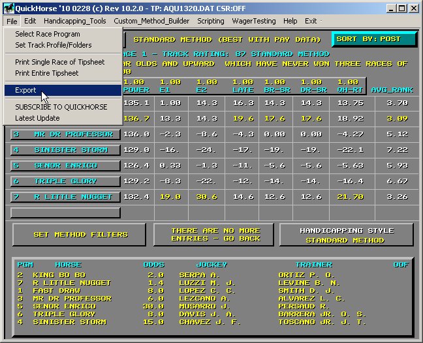Screen dimensions: 423x343
Task: Click the SINISTER STORM horse button
Action: pos(65,150)
